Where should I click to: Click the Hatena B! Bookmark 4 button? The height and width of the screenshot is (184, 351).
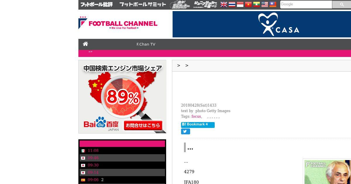click(x=198, y=125)
